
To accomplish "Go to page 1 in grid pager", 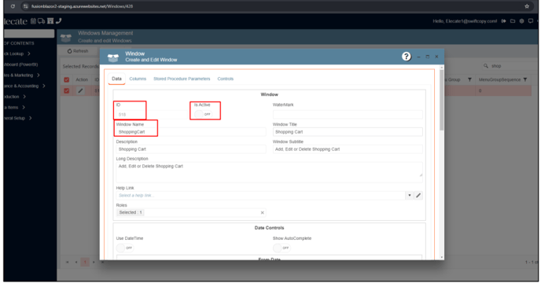I will tap(85, 262).
